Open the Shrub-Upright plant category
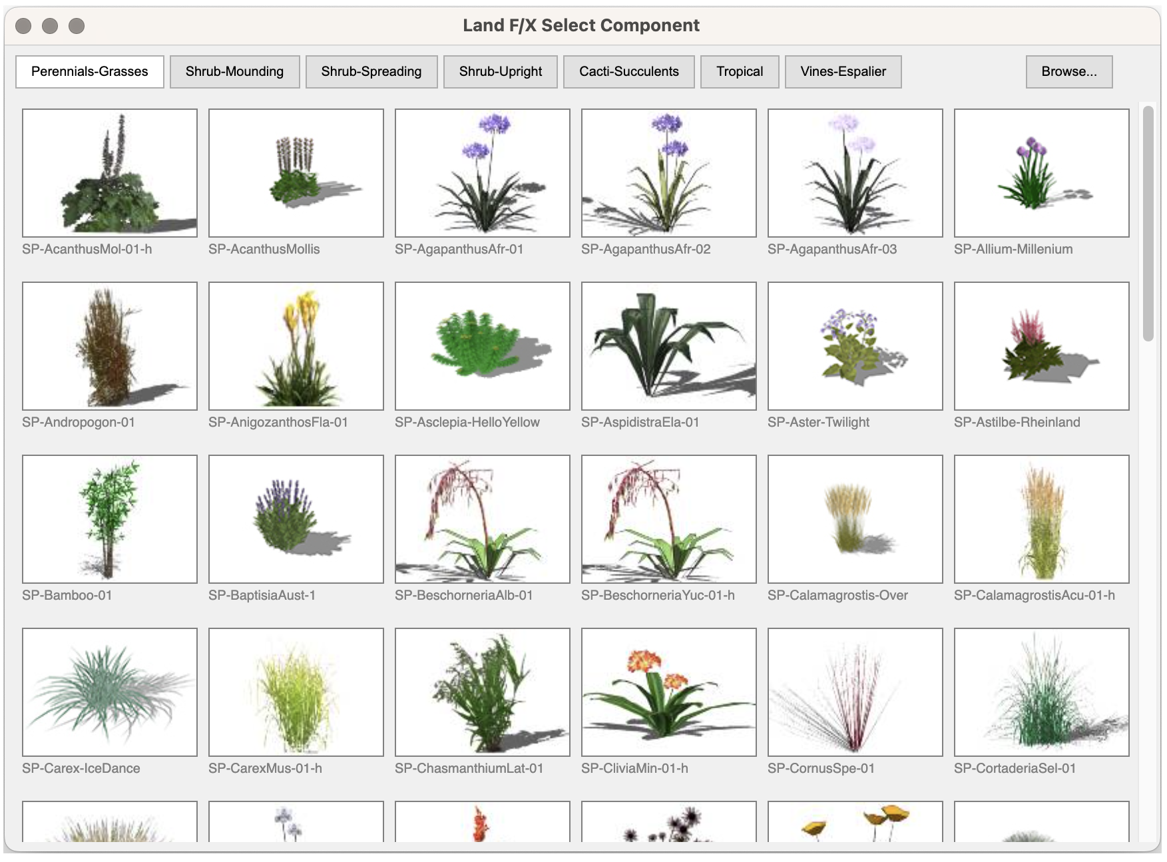 pyautogui.click(x=500, y=71)
